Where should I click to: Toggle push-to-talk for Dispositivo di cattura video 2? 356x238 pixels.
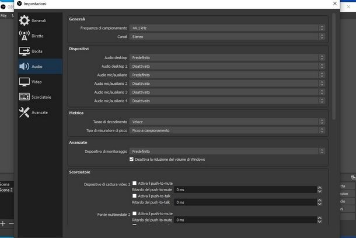pyautogui.click(x=134, y=196)
